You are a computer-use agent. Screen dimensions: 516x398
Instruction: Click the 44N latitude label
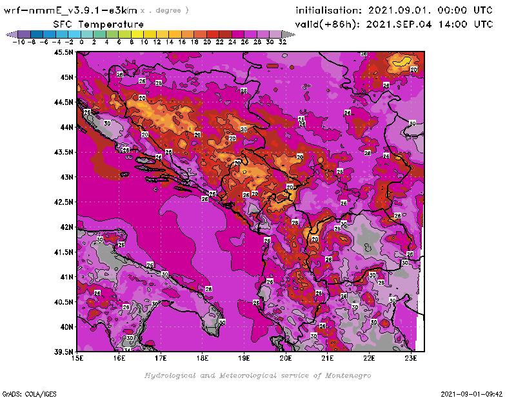66,127
